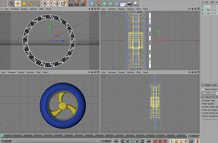Toggle Hide new edges option
The height and width of the screenshot is (143, 218).
[210, 110]
